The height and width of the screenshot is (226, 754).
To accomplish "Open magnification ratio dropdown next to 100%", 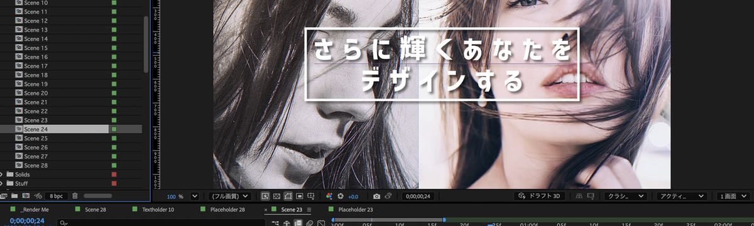I will click(x=194, y=196).
